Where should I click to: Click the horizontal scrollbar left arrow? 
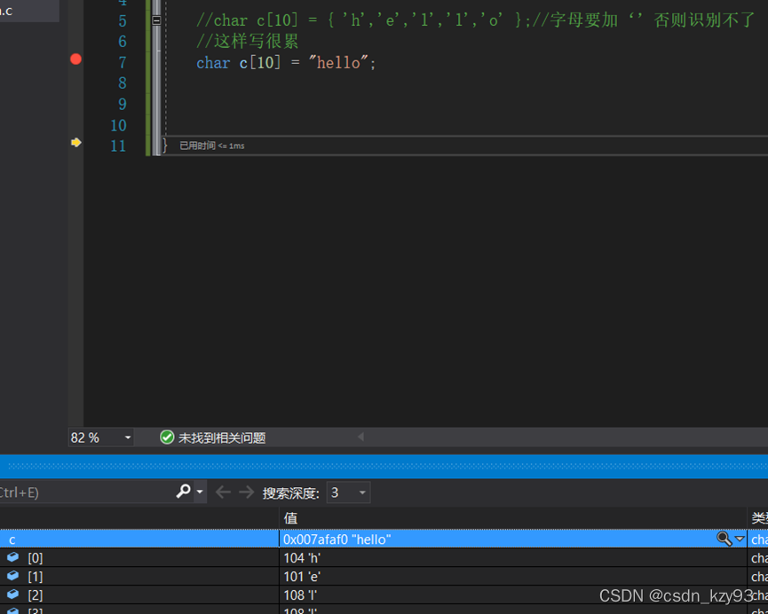tap(360, 437)
